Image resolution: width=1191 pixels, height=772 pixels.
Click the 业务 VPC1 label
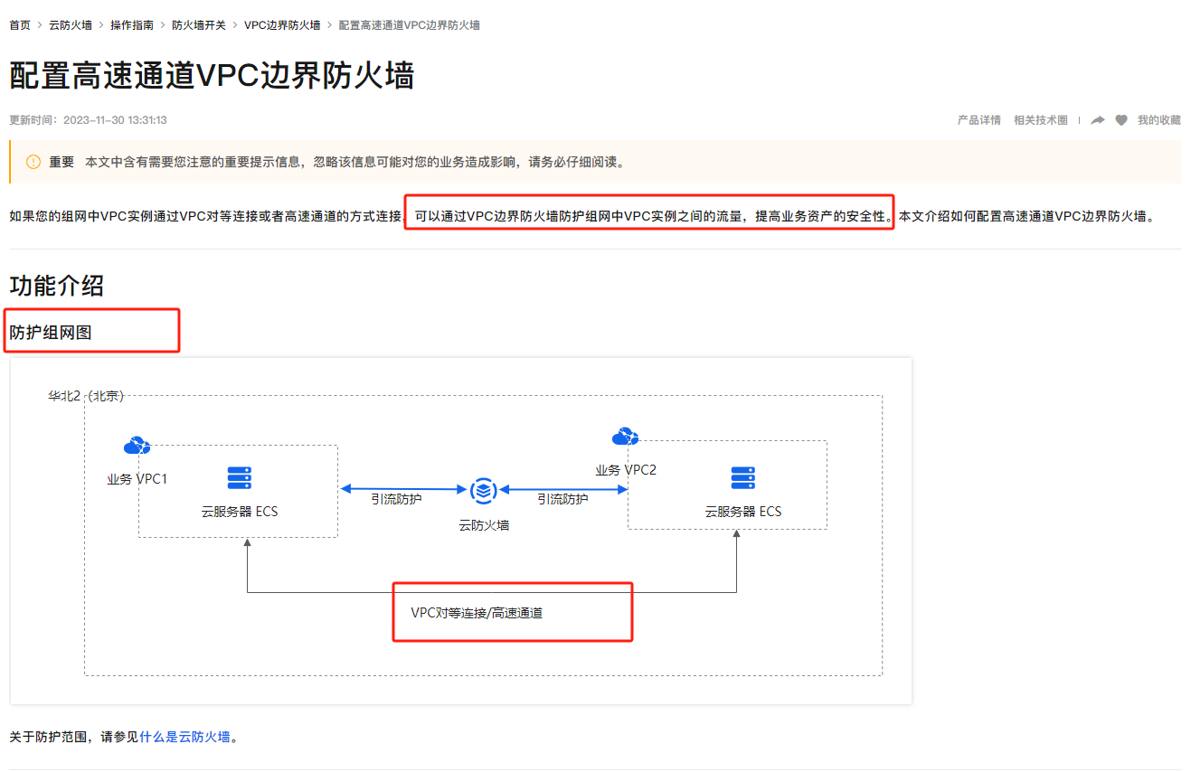pyautogui.click(x=137, y=479)
